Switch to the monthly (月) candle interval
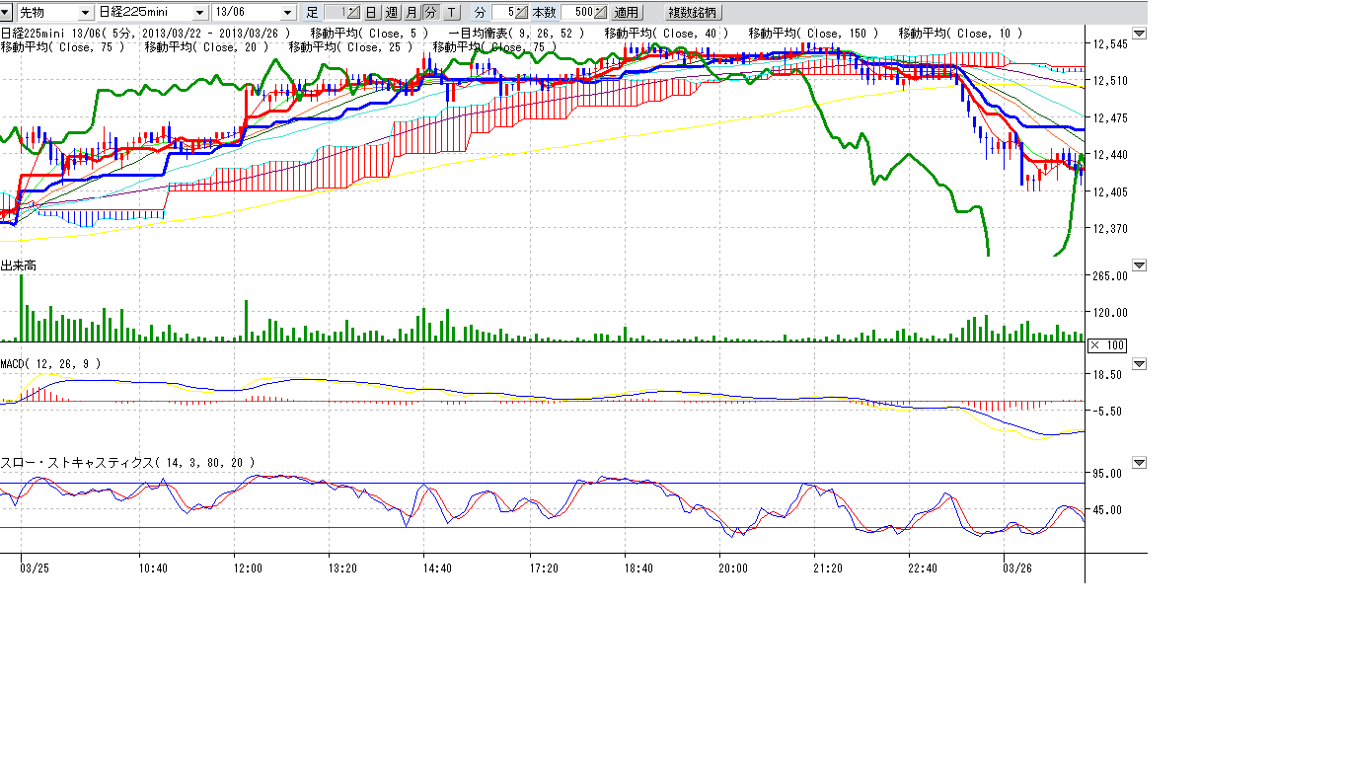Screen dimensions: 1348x758 click(x=412, y=13)
